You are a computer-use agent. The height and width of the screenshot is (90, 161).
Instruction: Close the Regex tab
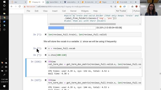point(113,2)
